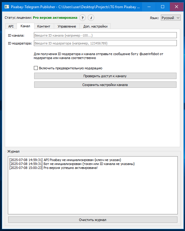Click the "ID модератора:" label
Viewport: 185px width, 231px height.
20,43
